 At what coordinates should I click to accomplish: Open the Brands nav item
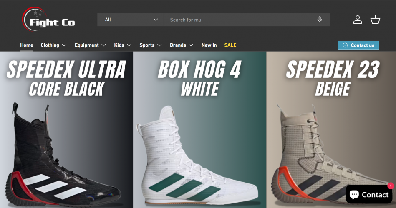tap(178, 45)
